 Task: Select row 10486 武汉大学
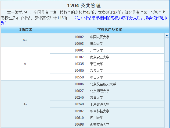point(107,71)
